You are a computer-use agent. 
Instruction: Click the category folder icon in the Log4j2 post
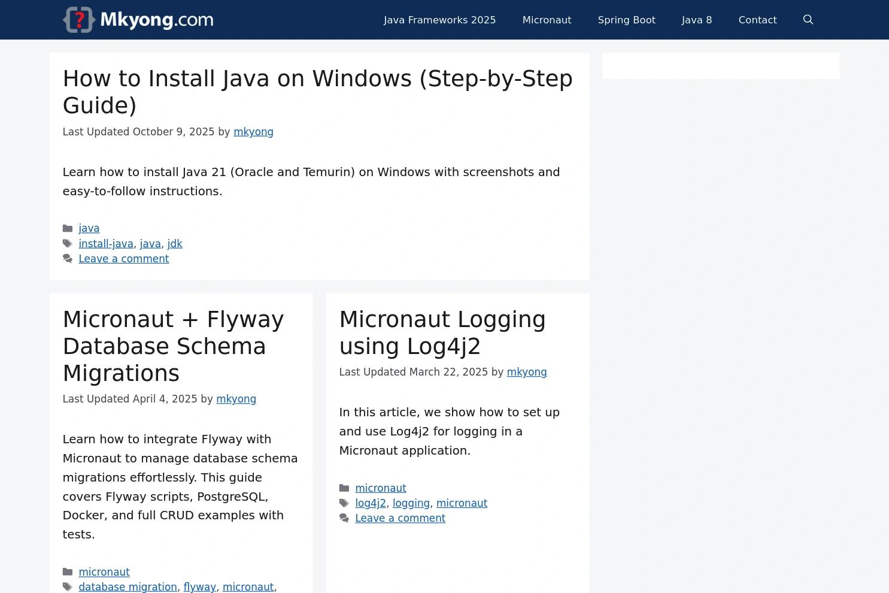tap(344, 488)
